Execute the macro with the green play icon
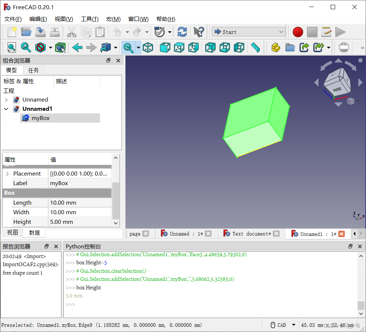 pyautogui.click(x=340, y=32)
